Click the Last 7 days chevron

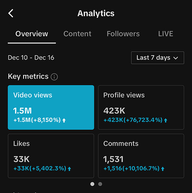(176, 58)
